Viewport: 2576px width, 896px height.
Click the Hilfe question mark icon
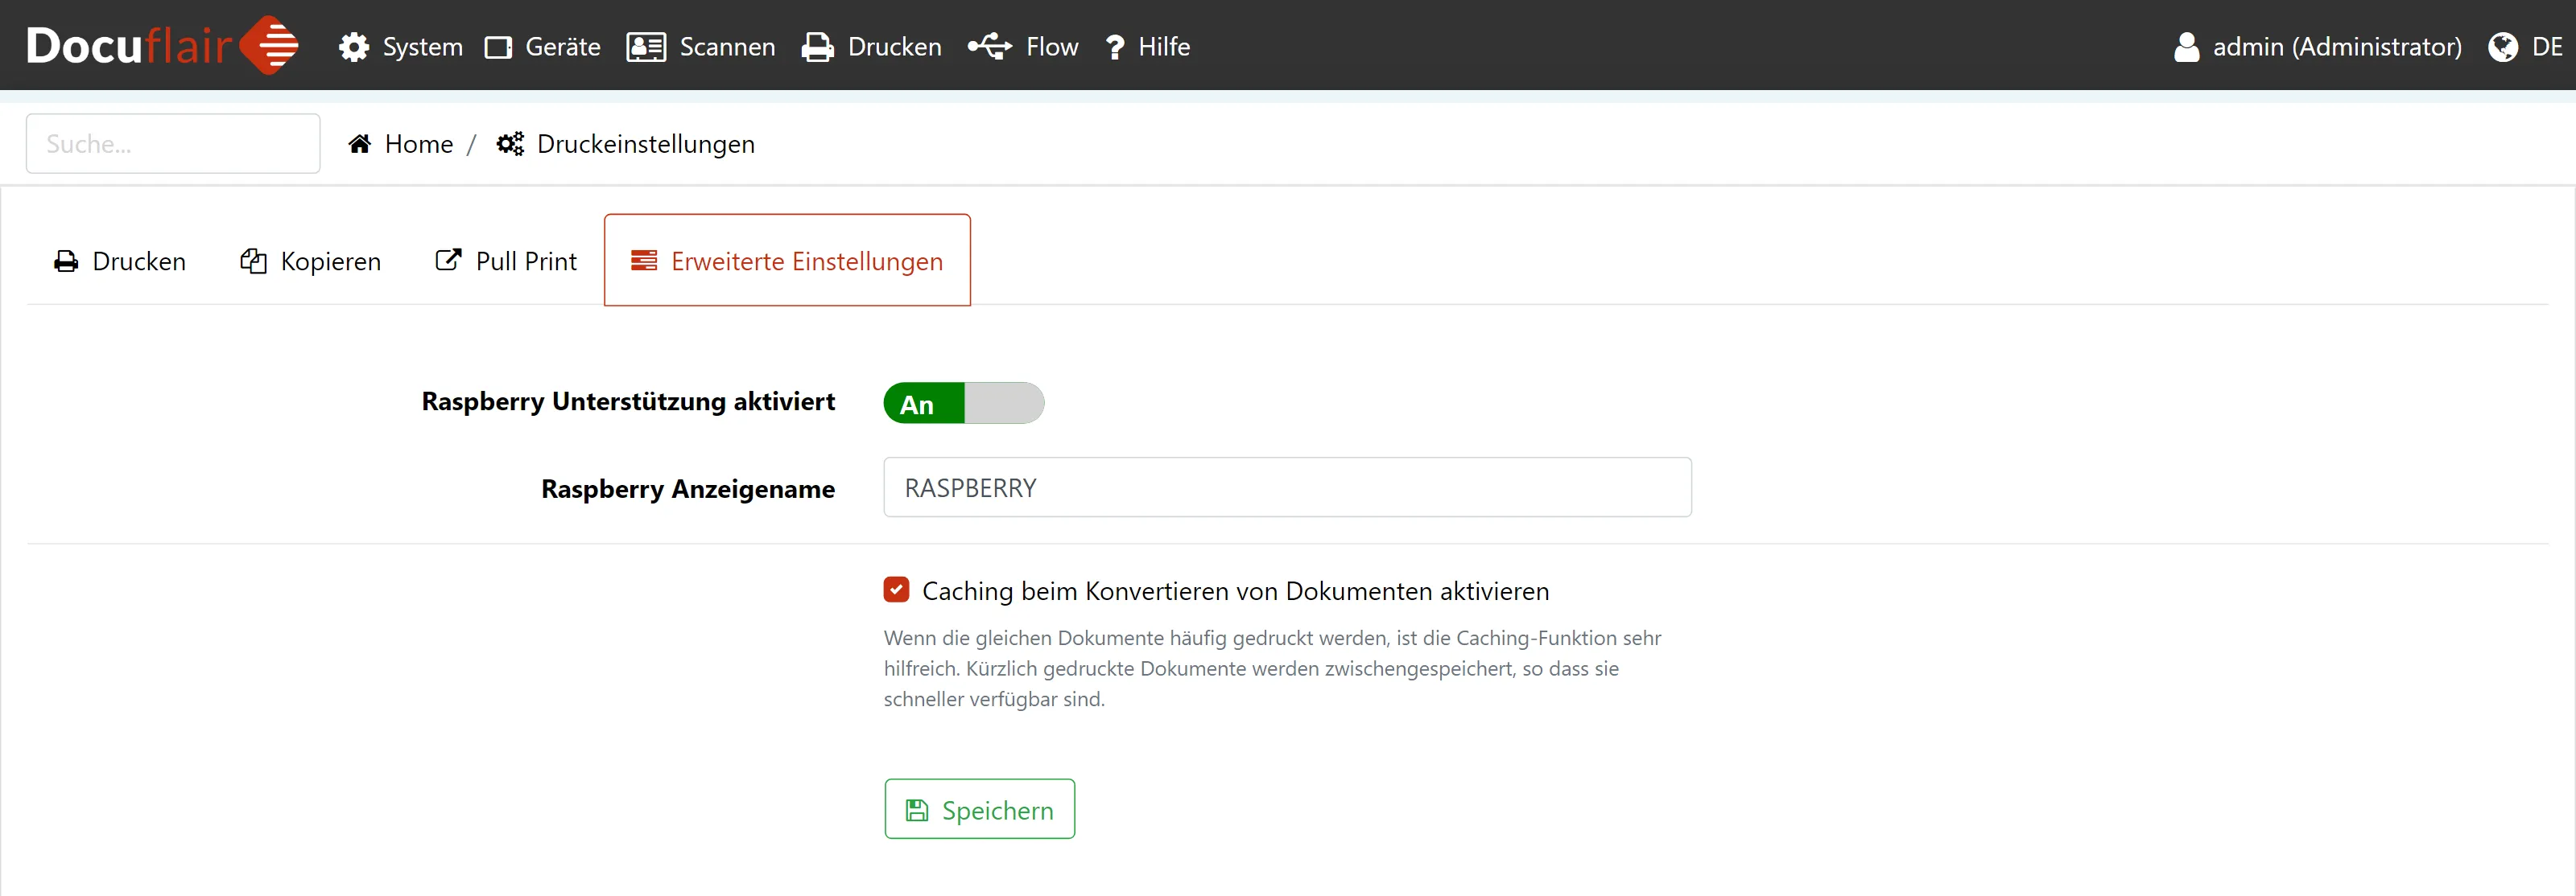point(1115,47)
